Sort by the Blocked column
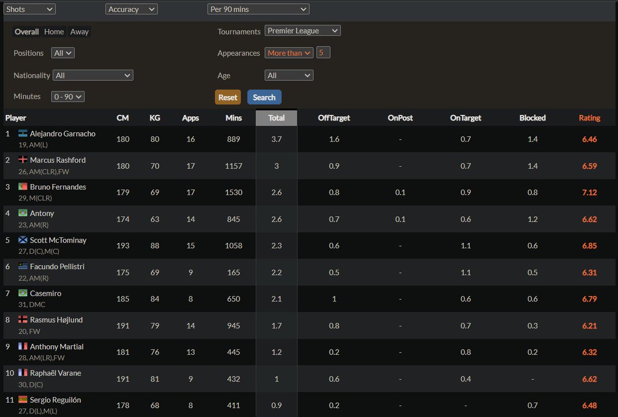The height and width of the screenshot is (417, 618). click(533, 118)
